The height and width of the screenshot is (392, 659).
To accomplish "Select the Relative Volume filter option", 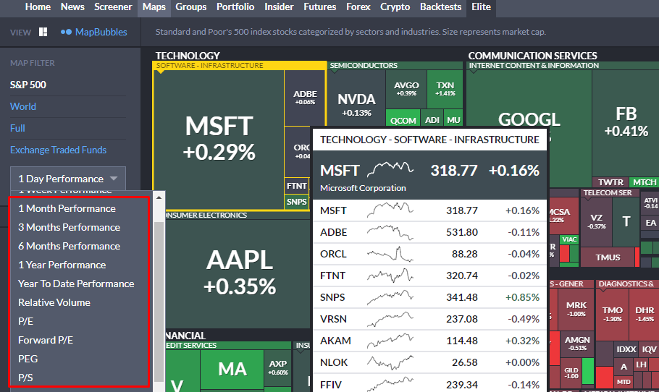I will (x=54, y=302).
